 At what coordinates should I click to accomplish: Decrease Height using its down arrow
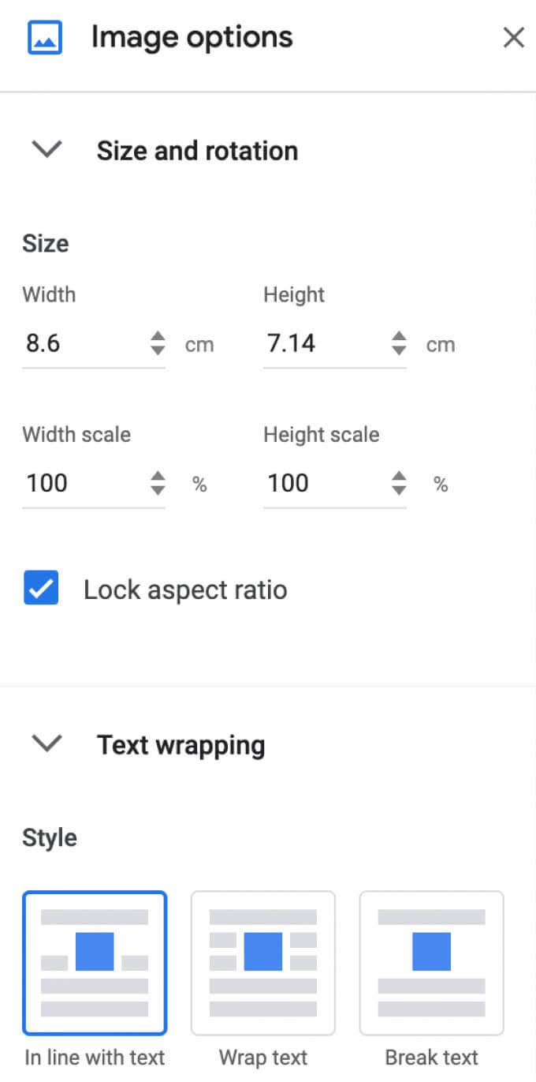click(x=400, y=350)
